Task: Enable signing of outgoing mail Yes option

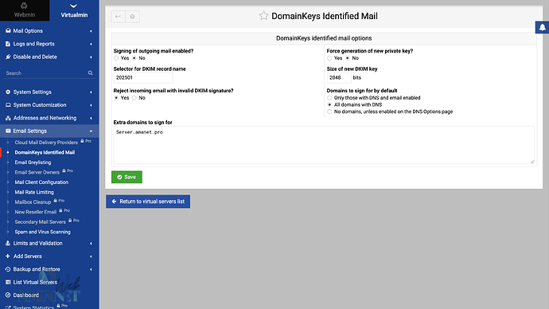Action: (116, 58)
